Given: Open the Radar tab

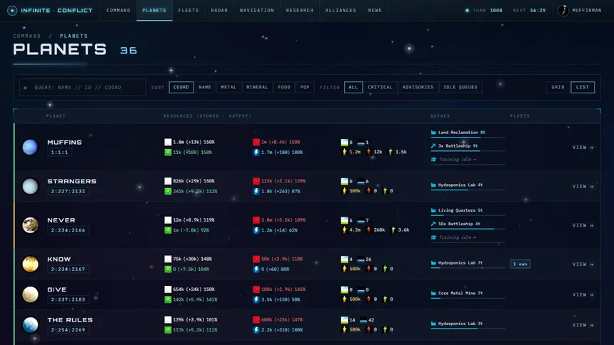Looking at the screenshot, I should click(219, 11).
